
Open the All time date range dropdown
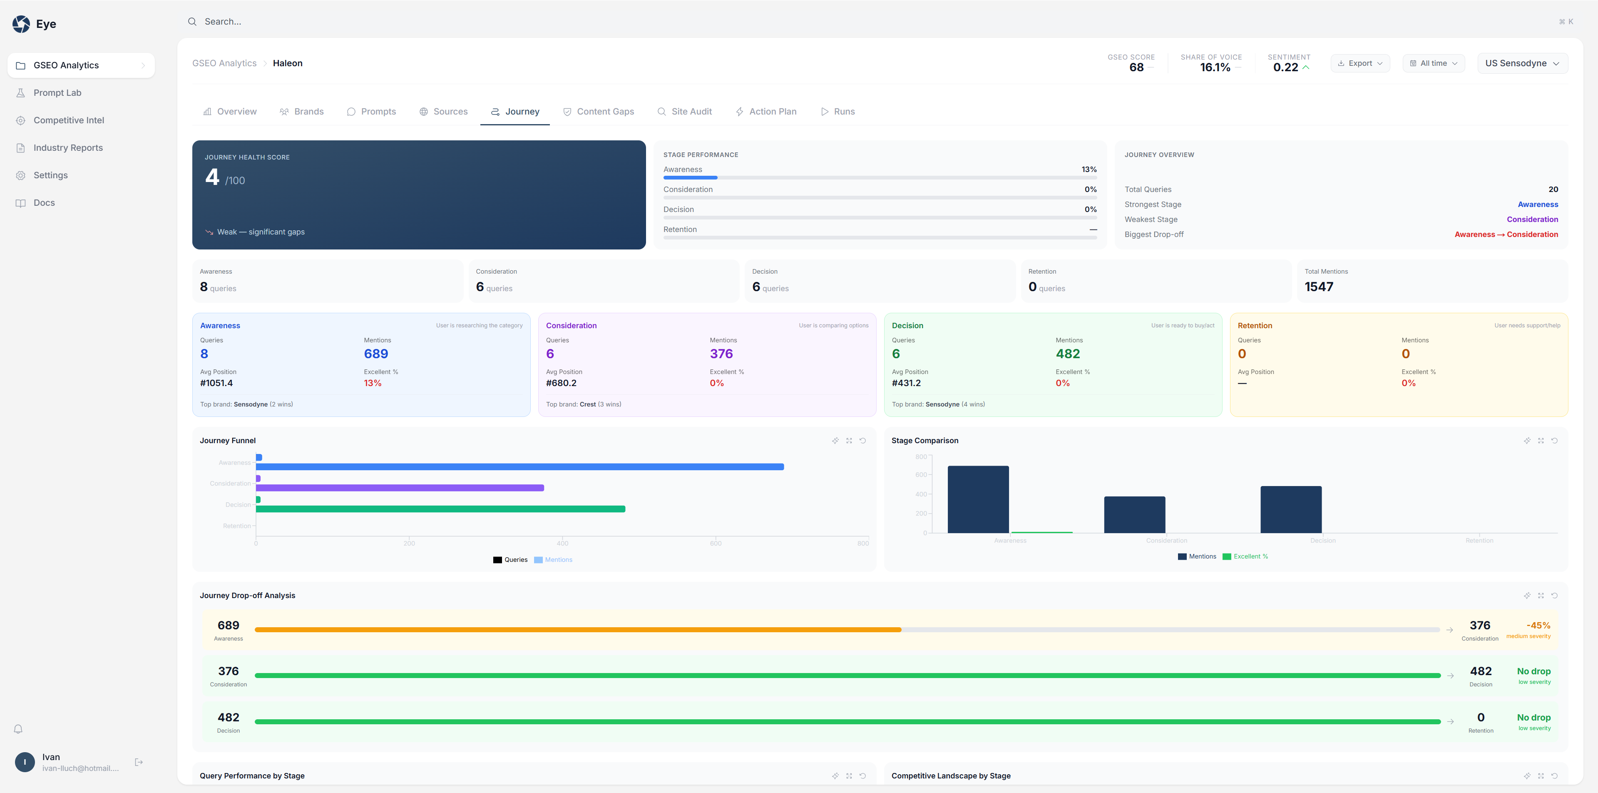coord(1433,63)
